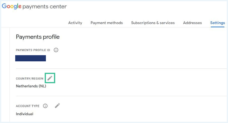Select the Settings tab
This screenshot has width=228, height=123.
[217, 23]
